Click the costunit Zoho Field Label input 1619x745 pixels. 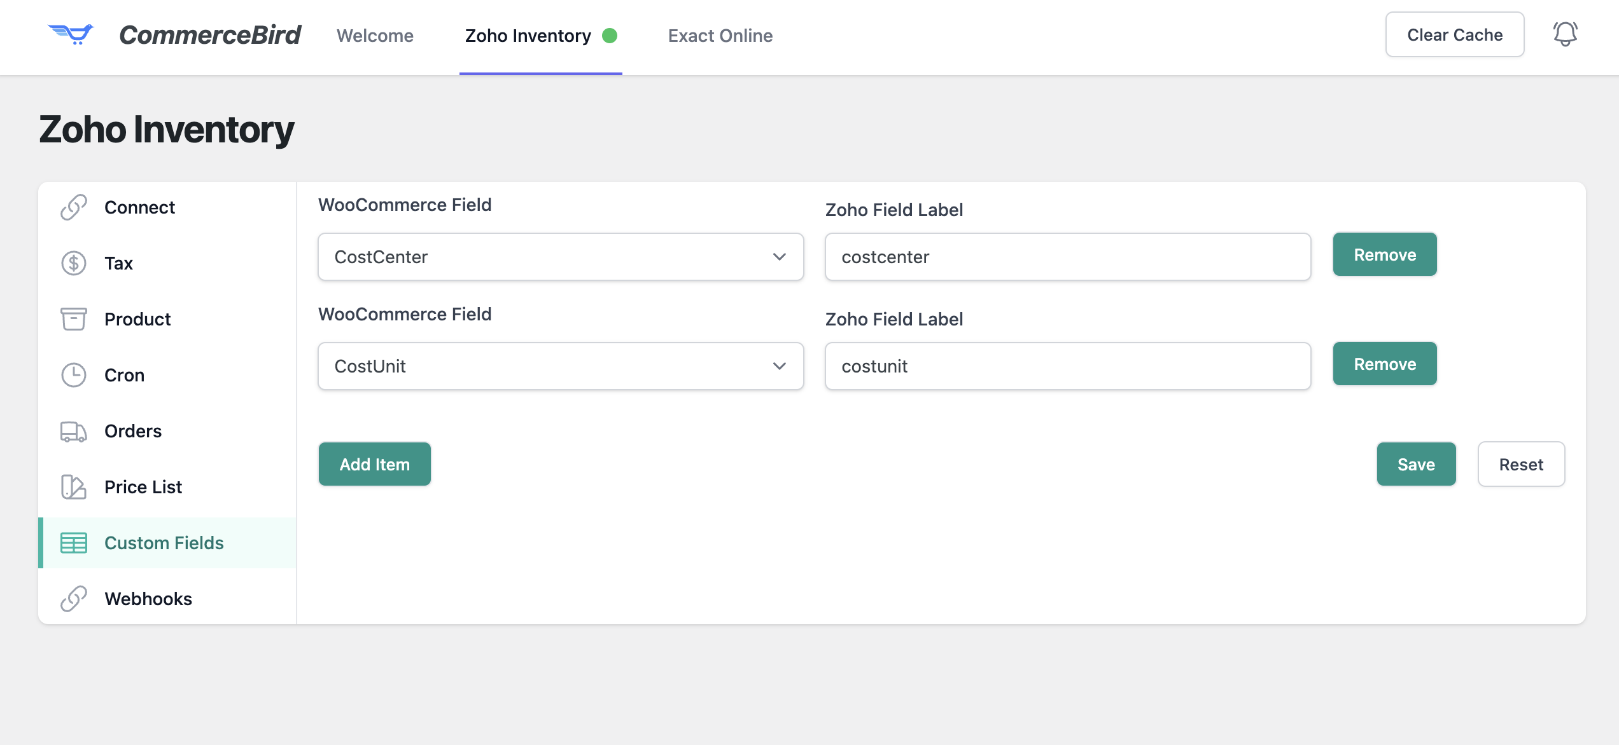(1068, 366)
